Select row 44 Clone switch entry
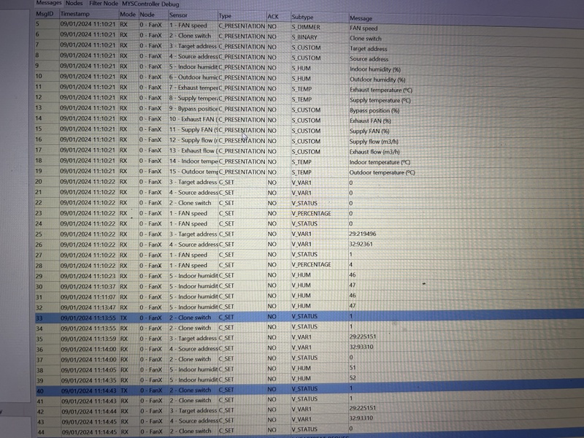 point(309,431)
